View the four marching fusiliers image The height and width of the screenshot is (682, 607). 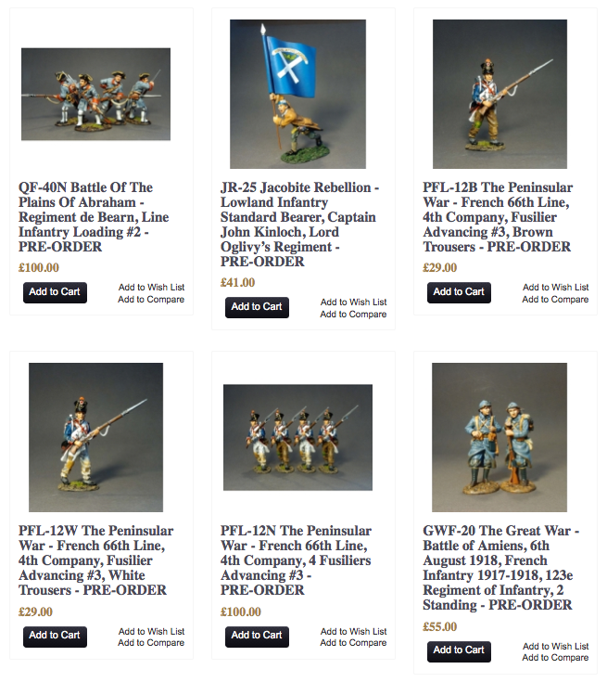pyautogui.click(x=297, y=437)
